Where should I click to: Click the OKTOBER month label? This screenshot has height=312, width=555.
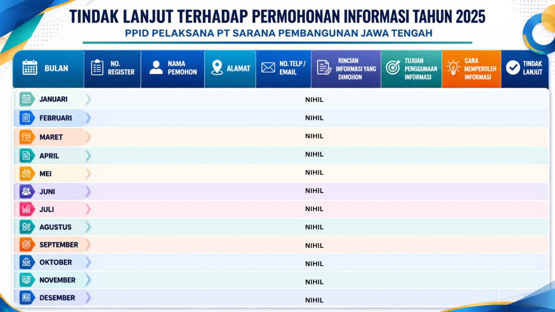(56, 262)
